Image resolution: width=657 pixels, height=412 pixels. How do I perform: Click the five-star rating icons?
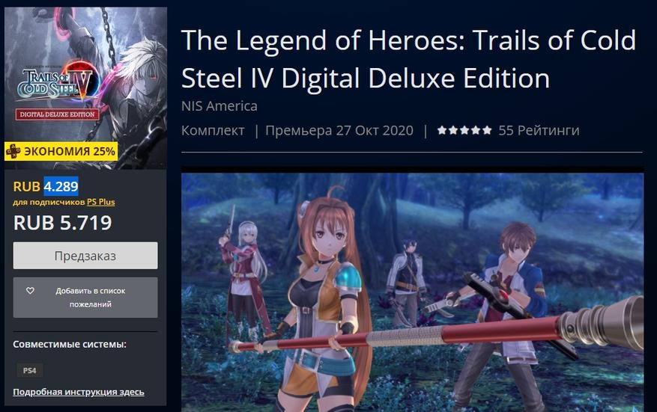(x=464, y=130)
